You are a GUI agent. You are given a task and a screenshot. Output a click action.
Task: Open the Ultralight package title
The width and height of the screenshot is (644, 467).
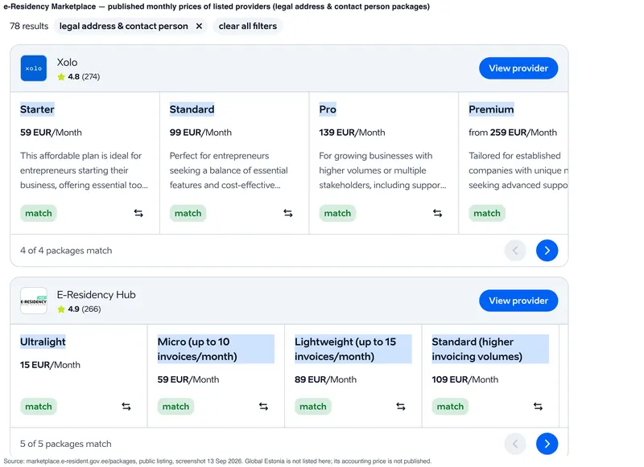click(43, 342)
